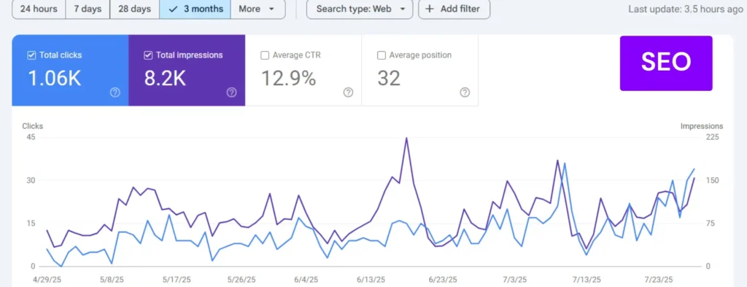Toggle the Total impressions checkbox

148,55
